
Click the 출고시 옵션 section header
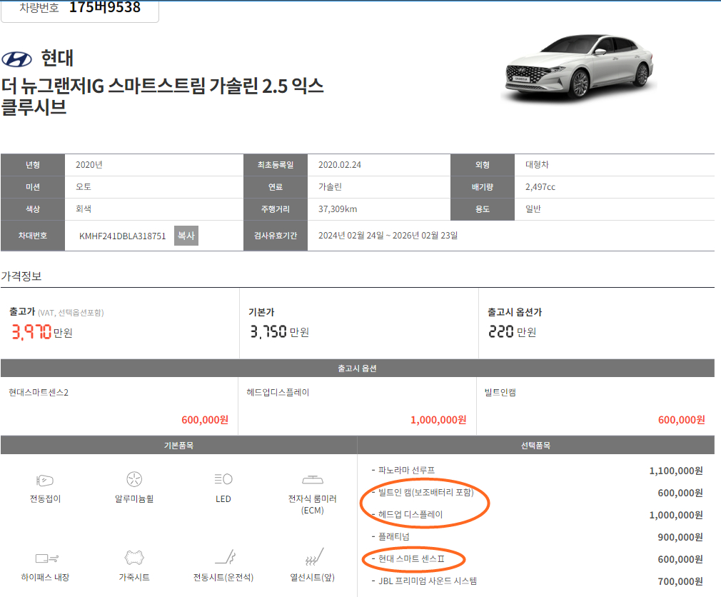357,368
